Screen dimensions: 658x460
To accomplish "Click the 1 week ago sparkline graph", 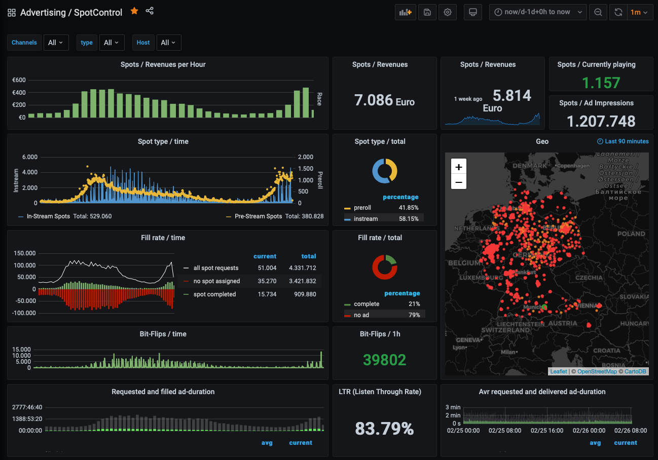I will click(x=492, y=120).
